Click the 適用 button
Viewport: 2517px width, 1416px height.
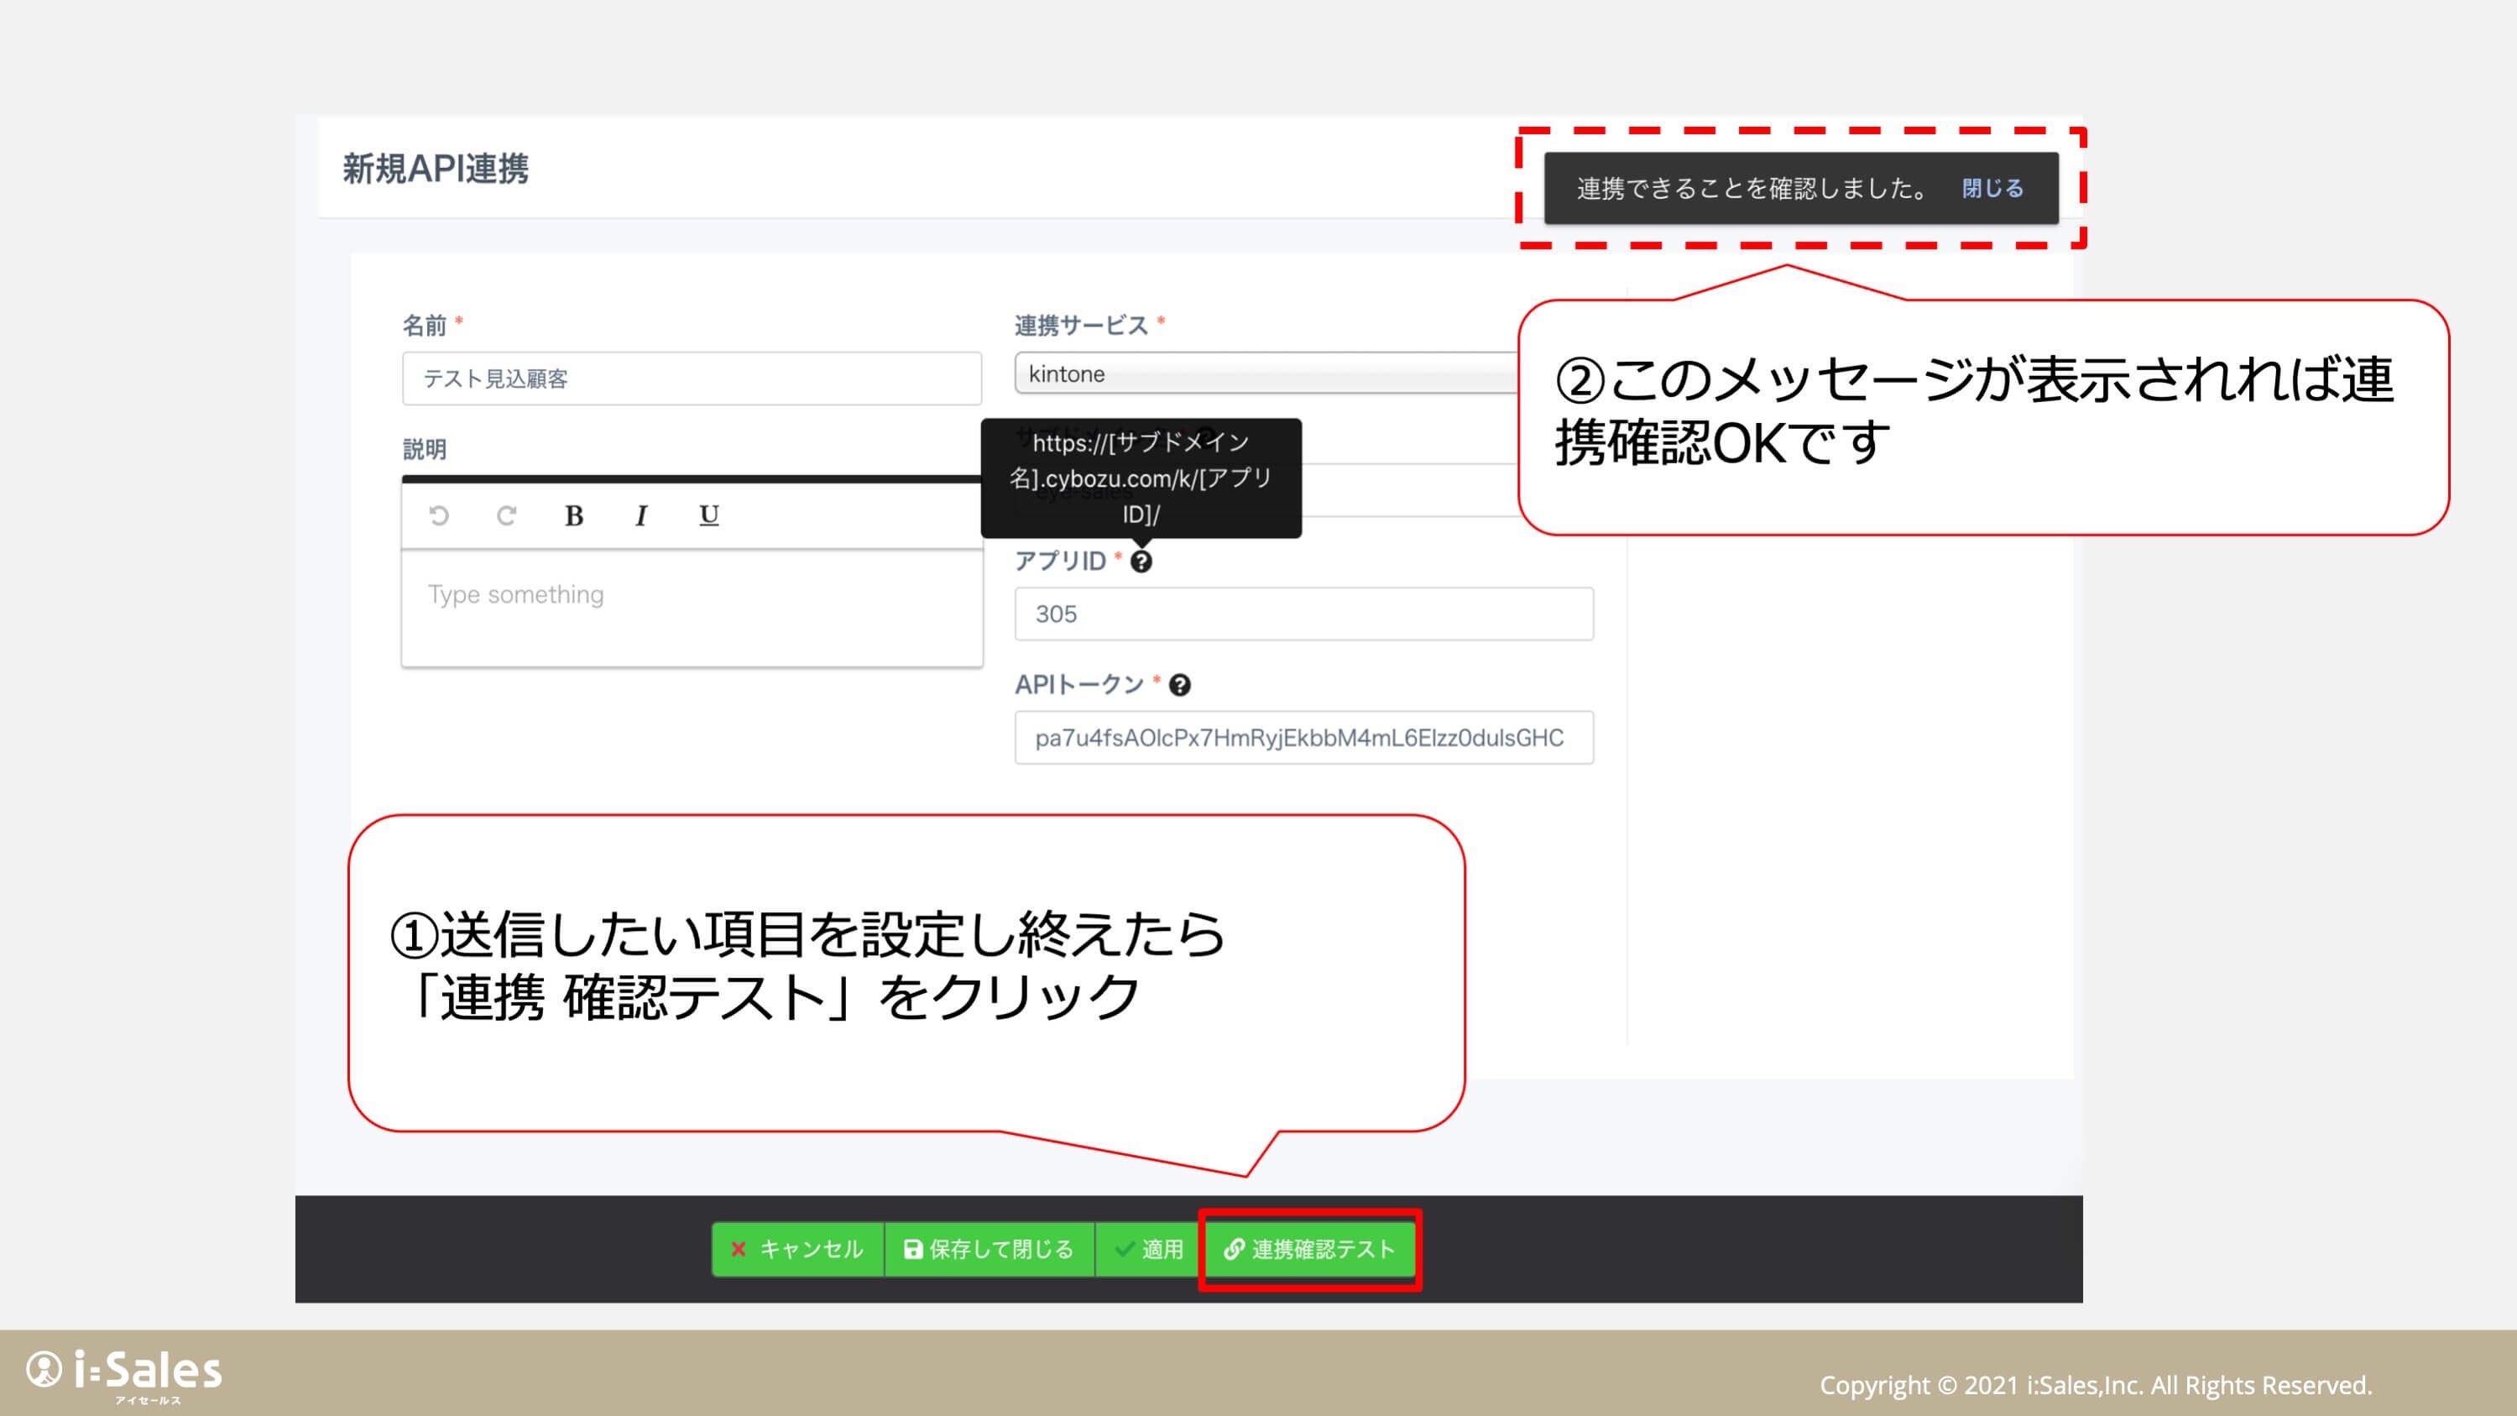(x=1149, y=1249)
